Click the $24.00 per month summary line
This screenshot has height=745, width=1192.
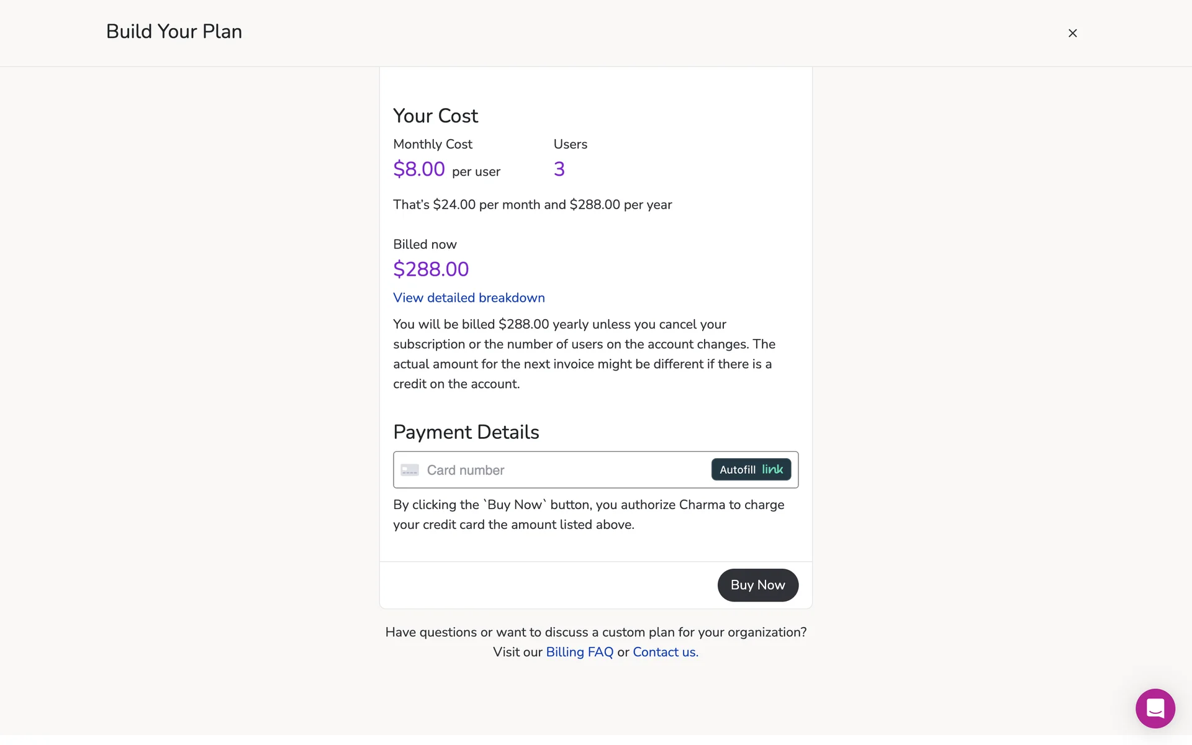tap(532, 205)
